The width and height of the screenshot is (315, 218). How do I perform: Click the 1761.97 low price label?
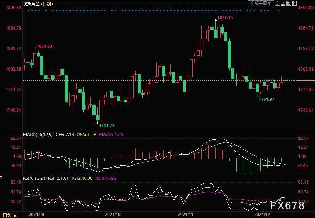(x=266, y=99)
